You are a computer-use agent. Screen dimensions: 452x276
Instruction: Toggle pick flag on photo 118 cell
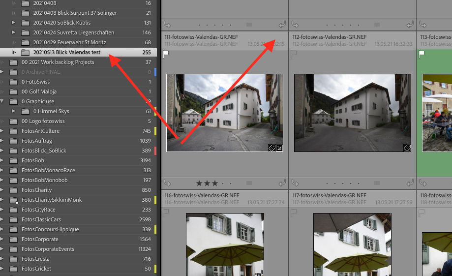(422, 213)
